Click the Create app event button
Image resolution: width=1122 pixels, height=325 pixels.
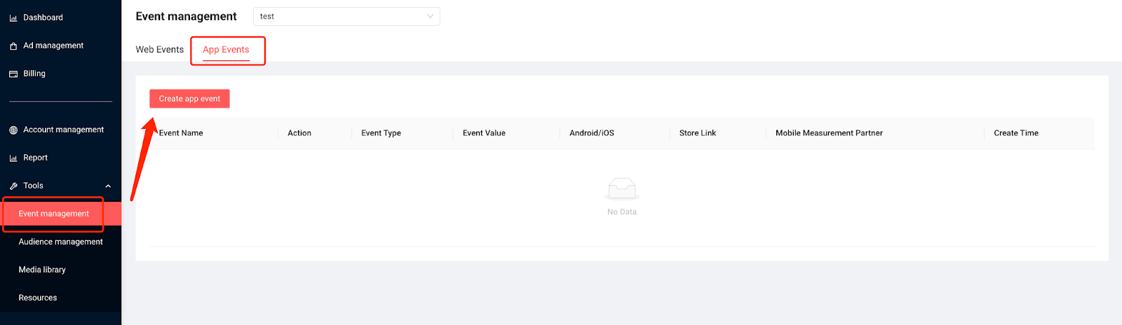click(x=189, y=99)
